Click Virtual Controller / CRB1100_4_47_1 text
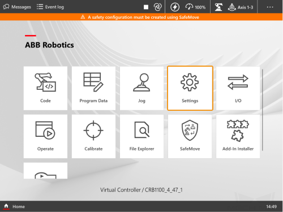 click(x=141, y=190)
